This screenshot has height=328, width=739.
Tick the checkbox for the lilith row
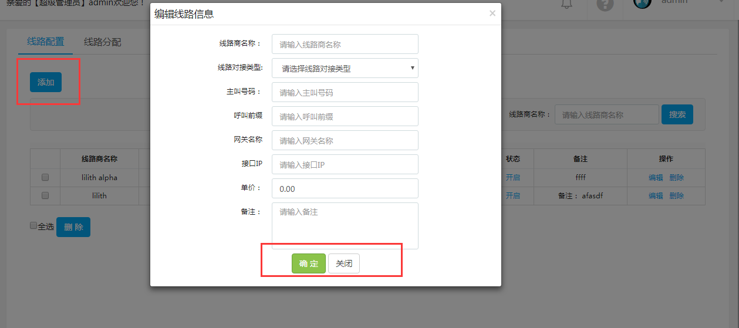point(45,195)
